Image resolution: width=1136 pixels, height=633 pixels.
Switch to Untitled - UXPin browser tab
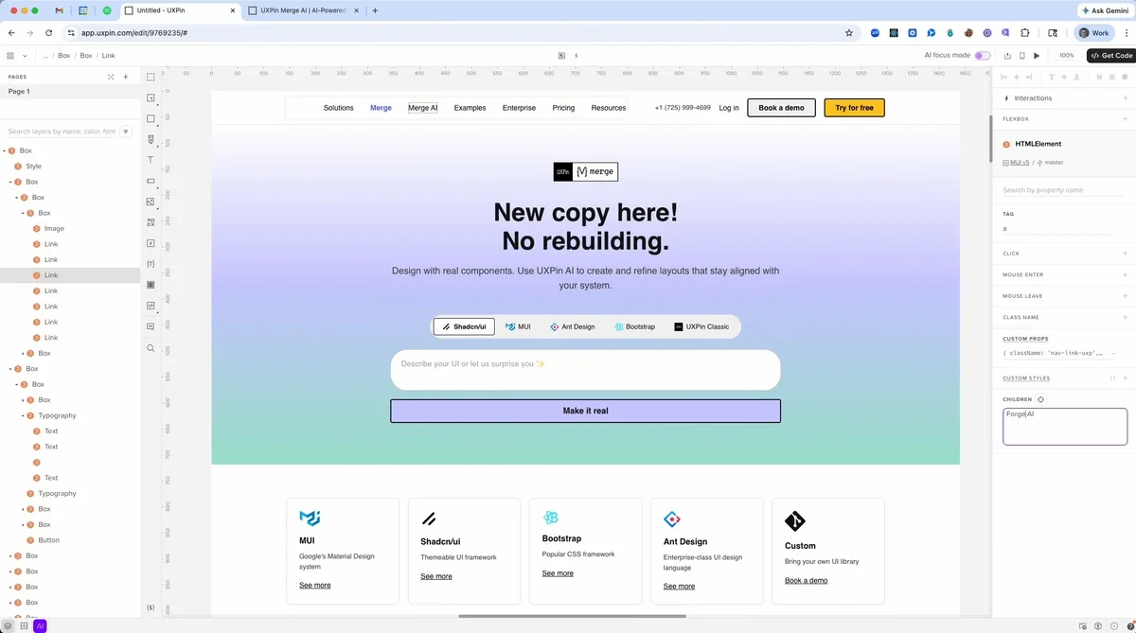point(180,10)
